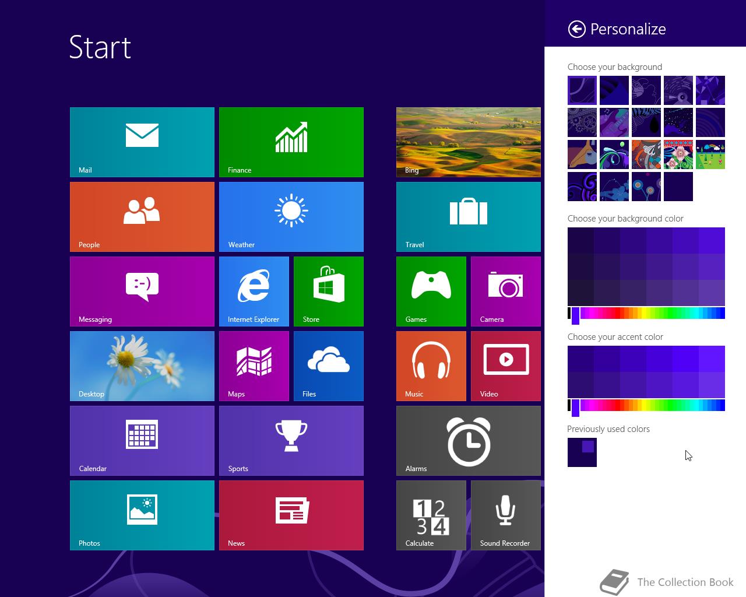Pick the darkest top-left background color swatch
This screenshot has width=746, height=597.
(580, 240)
